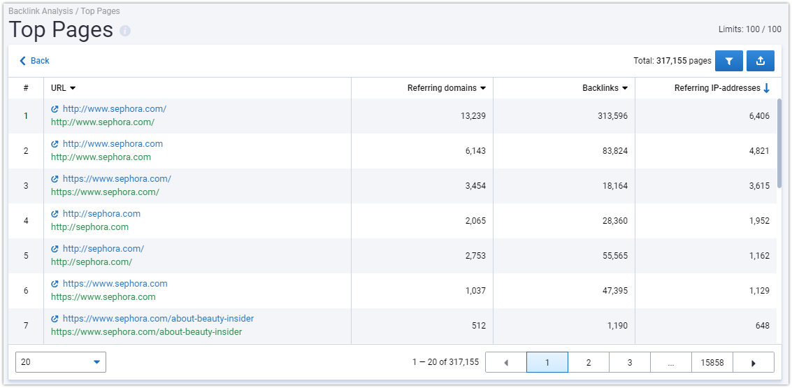Click backlinks value 28,360

click(x=614, y=220)
